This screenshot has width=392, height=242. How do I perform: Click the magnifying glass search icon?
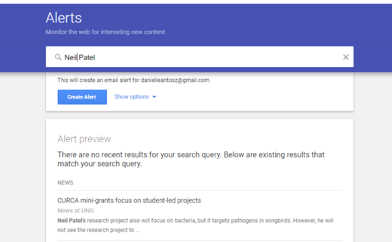pyautogui.click(x=58, y=57)
